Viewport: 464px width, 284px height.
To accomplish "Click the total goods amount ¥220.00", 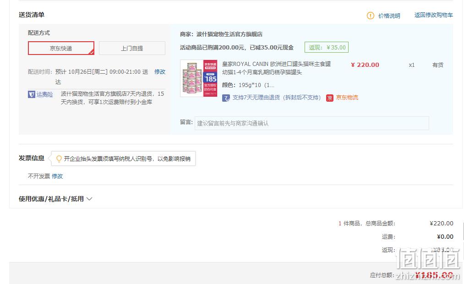I will tap(442, 224).
